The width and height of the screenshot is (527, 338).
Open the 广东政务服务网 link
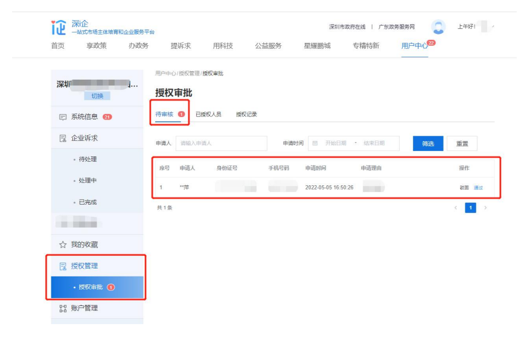click(x=397, y=27)
